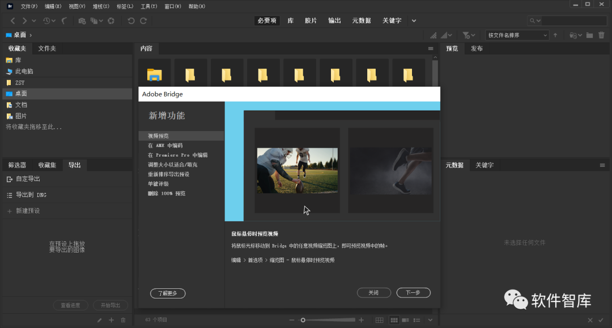Click the 了解更多 button in dialog

coord(168,293)
